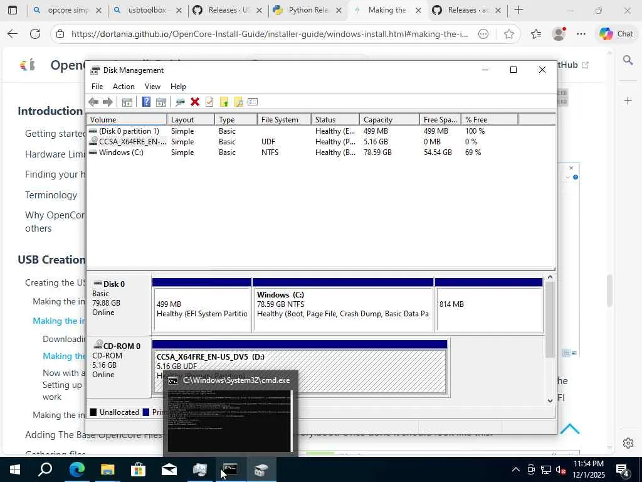The image size is (642, 482).
Task: Open the Microsoft Store taskbar icon
Action: point(138,469)
